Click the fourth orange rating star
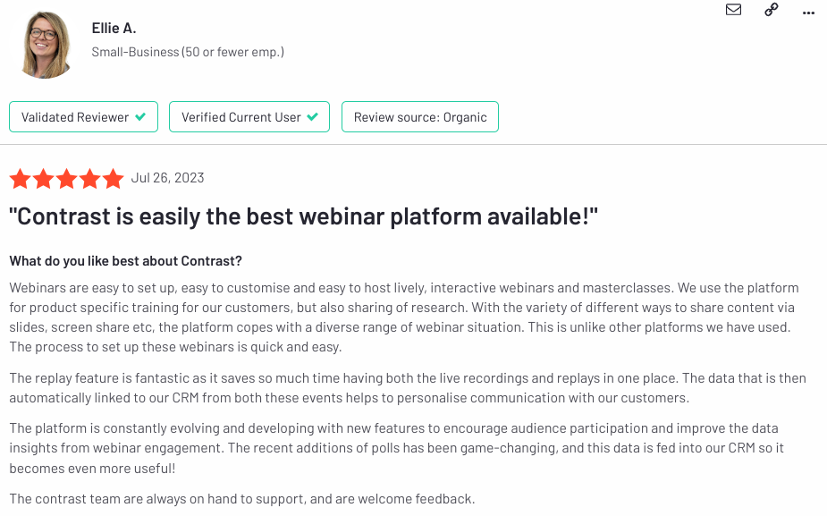The image size is (827, 516). [89, 178]
